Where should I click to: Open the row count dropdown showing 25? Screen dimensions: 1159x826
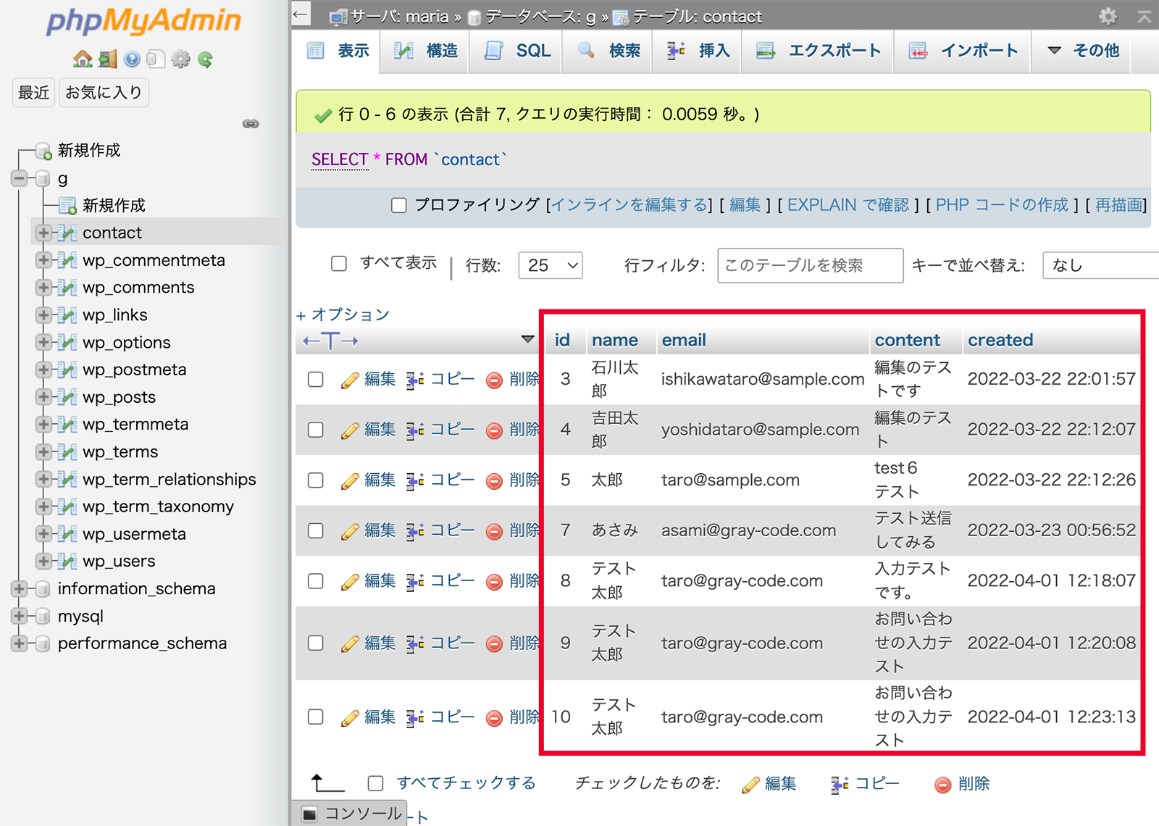click(x=551, y=265)
